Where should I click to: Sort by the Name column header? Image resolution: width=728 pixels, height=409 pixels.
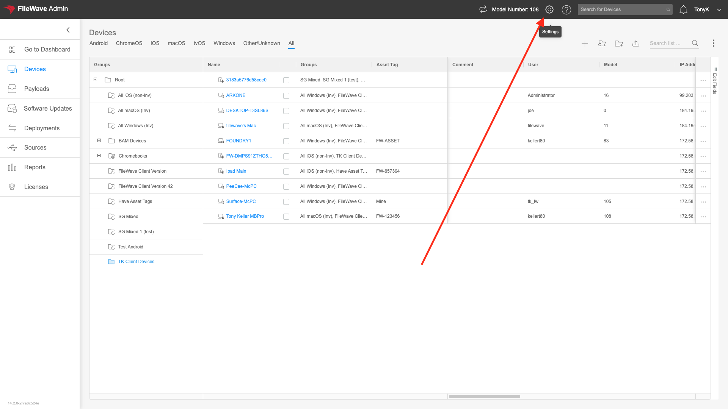(214, 65)
